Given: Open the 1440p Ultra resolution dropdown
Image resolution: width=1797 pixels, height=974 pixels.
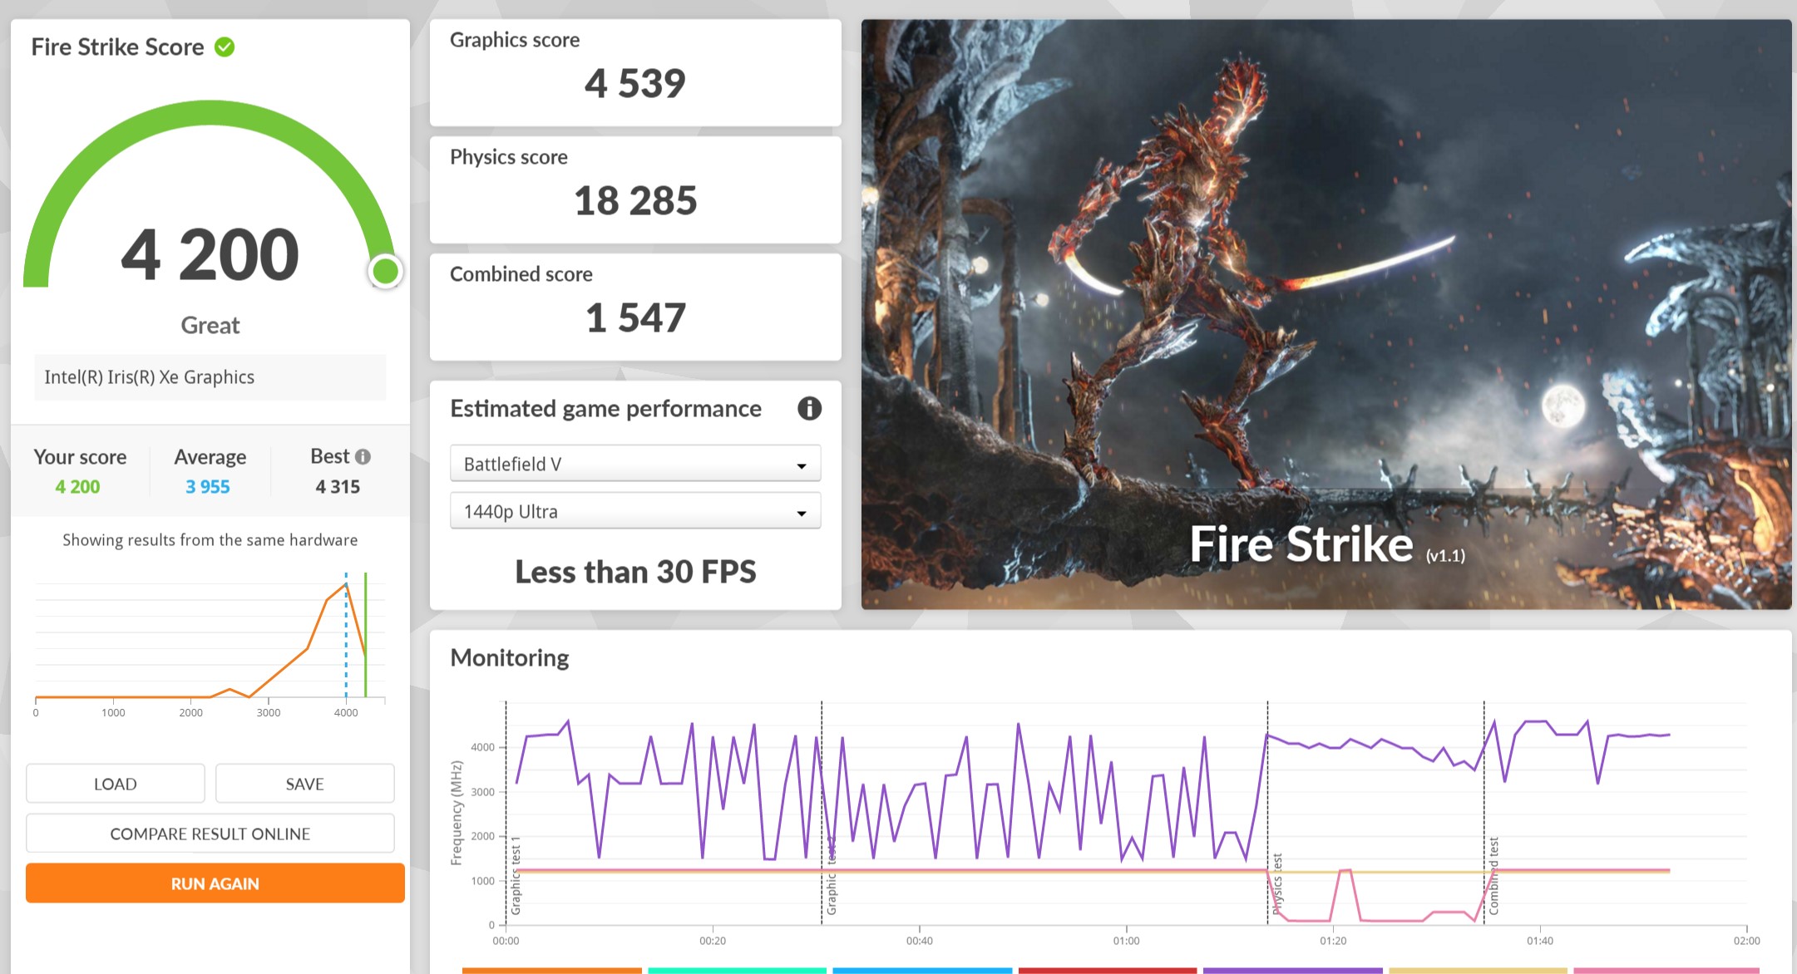Looking at the screenshot, I should click(x=634, y=511).
